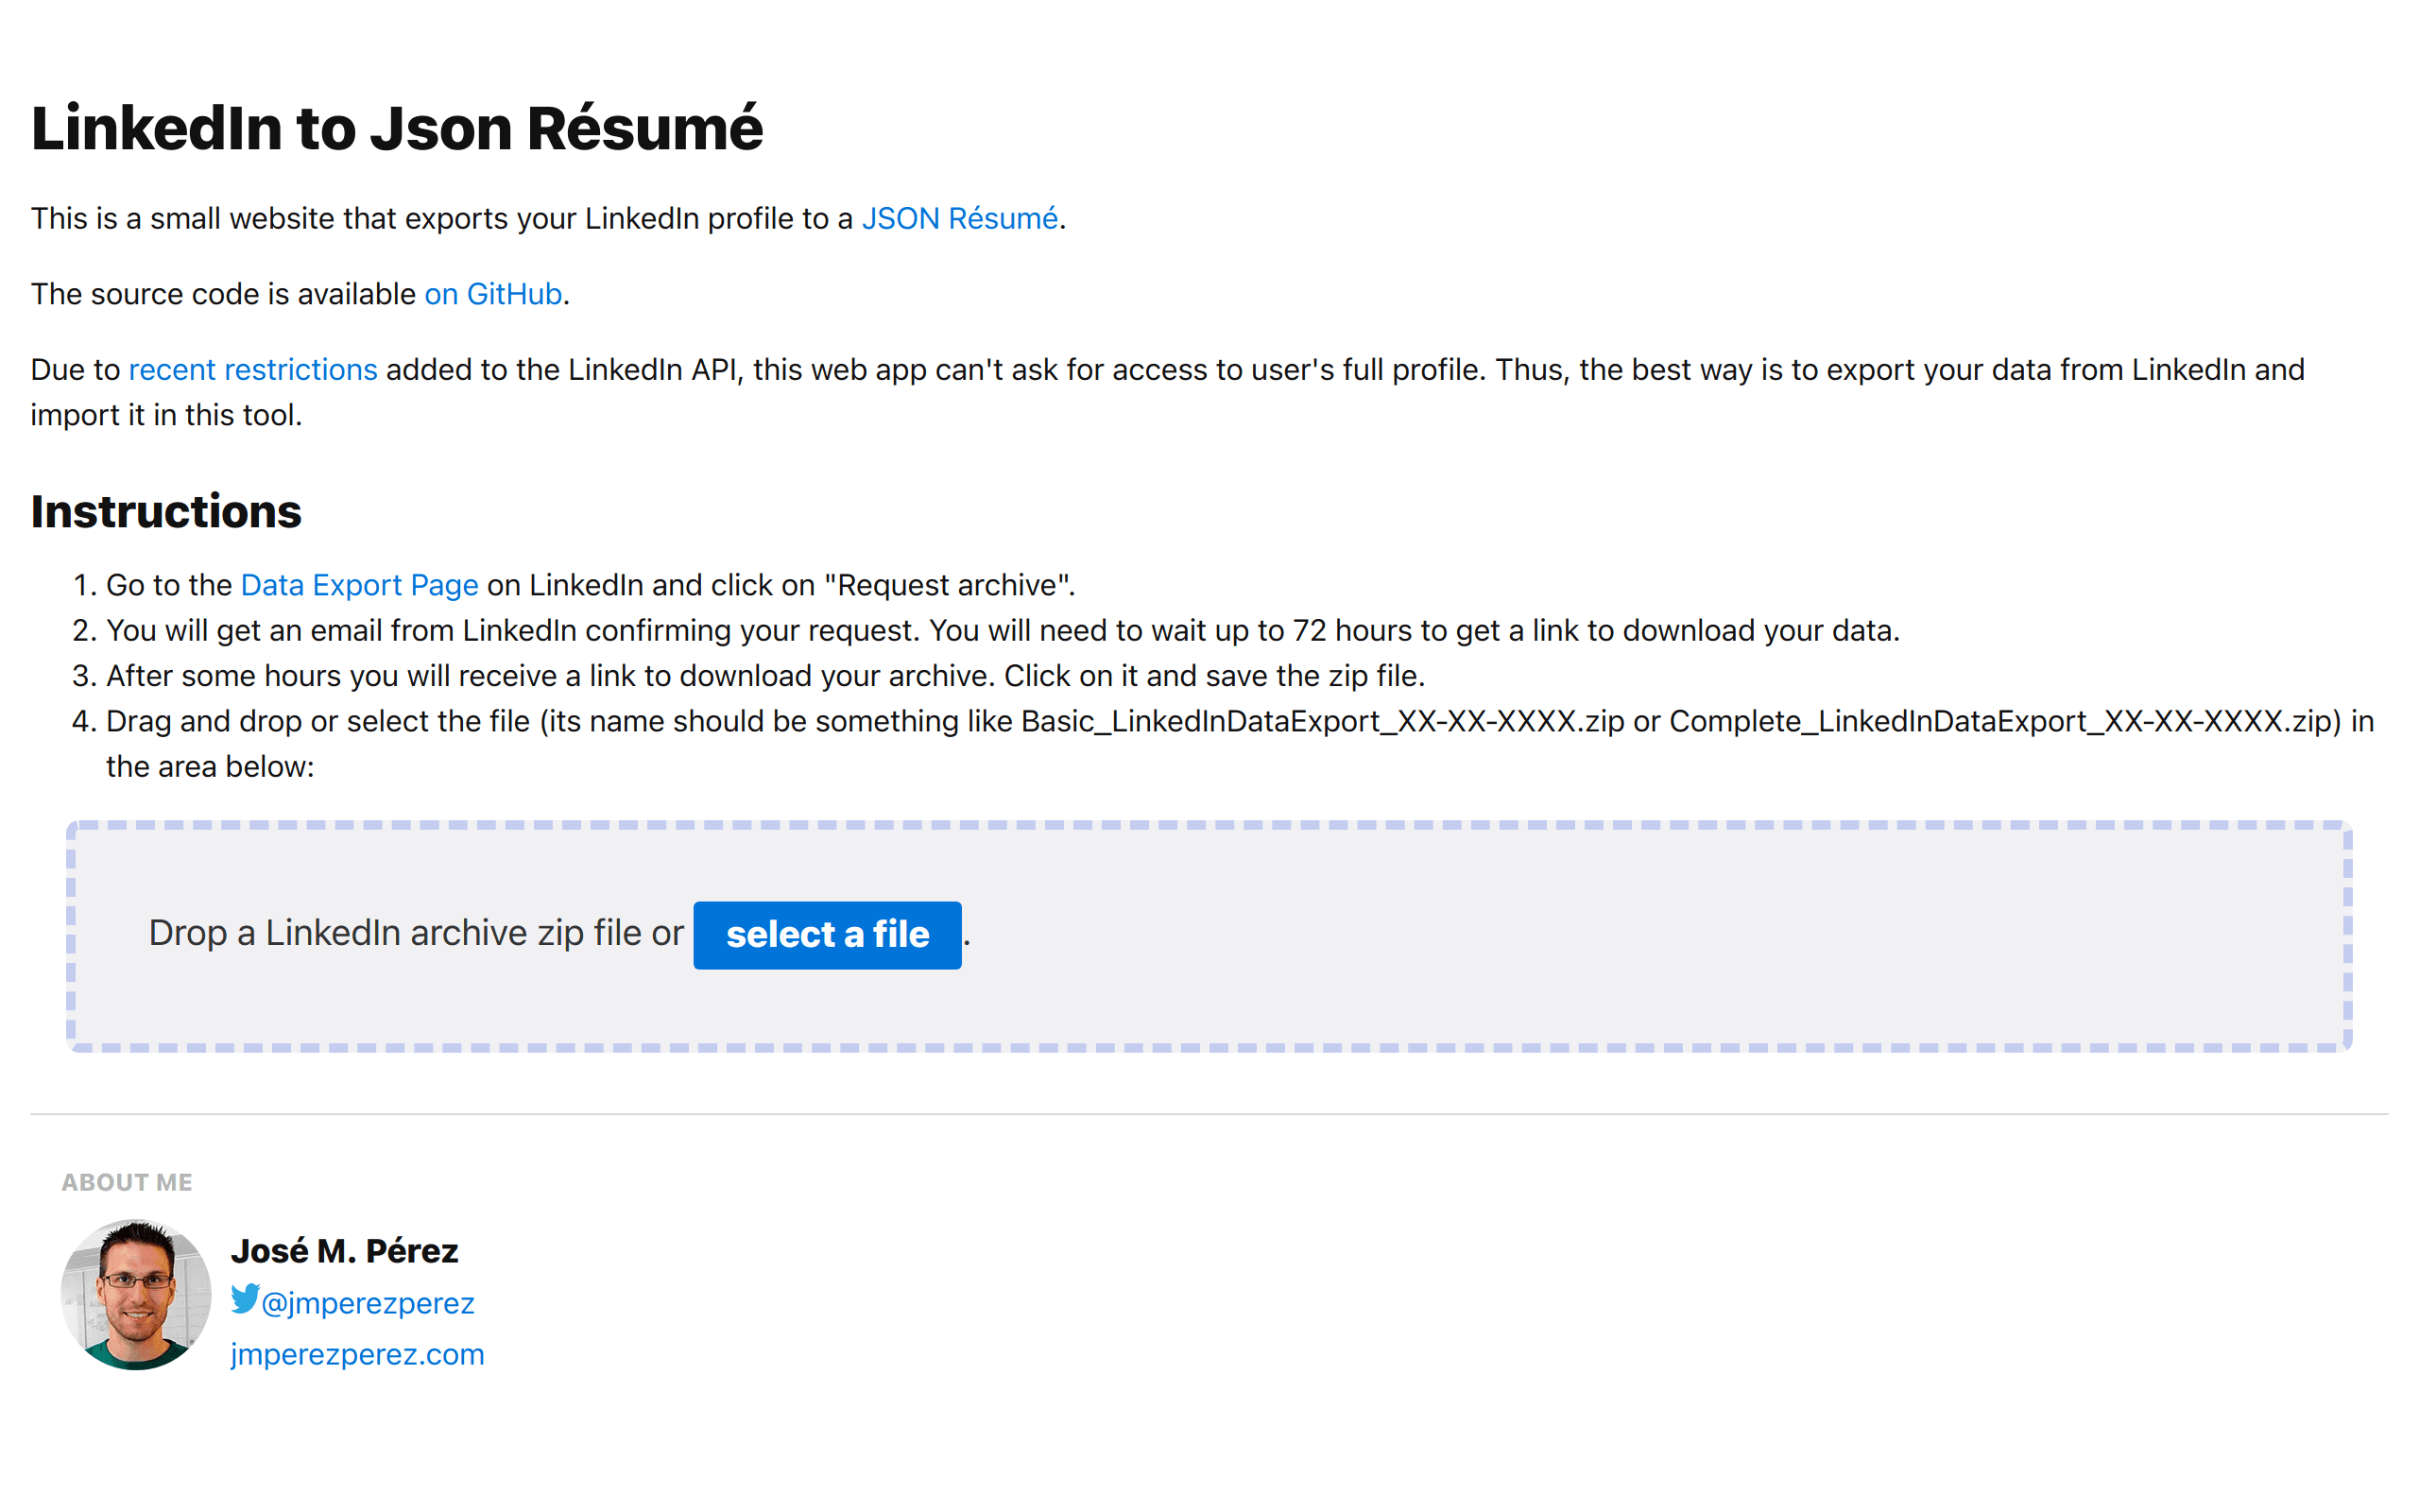Open the JSON Résumé link
The height and width of the screenshot is (1512, 2419).
[x=960, y=218]
